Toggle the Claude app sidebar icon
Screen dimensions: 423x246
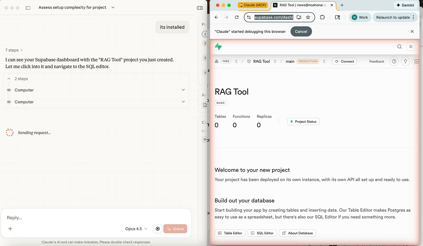tap(28, 8)
